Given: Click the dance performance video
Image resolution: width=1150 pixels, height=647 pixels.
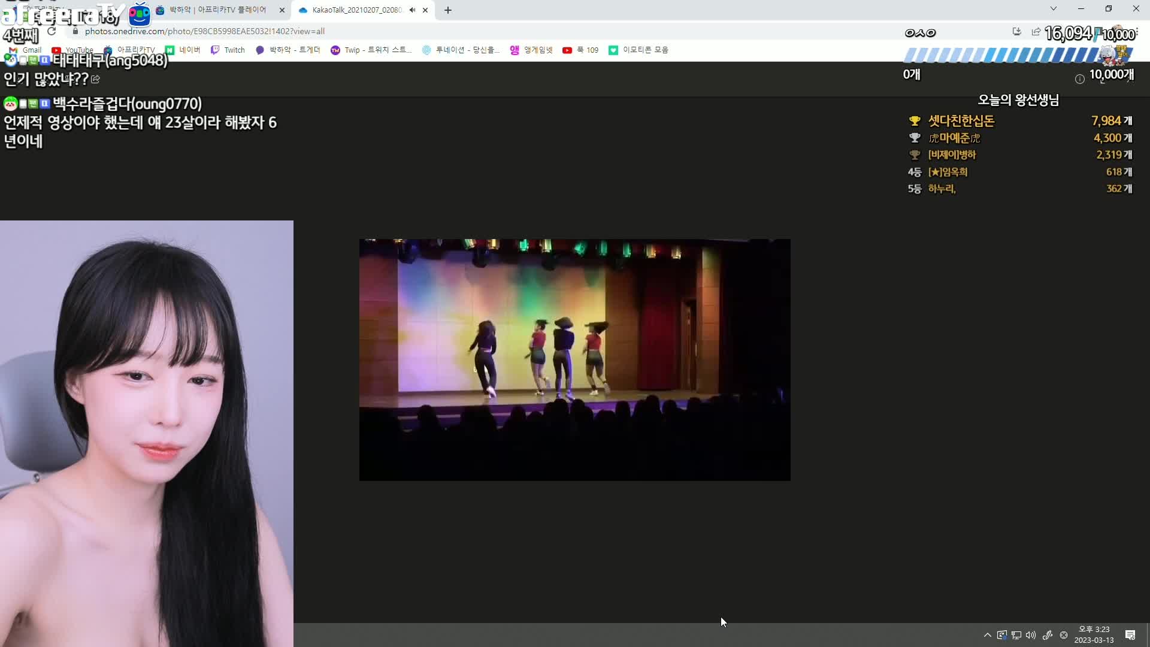Looking at the screenshot, I should point(574,359).
